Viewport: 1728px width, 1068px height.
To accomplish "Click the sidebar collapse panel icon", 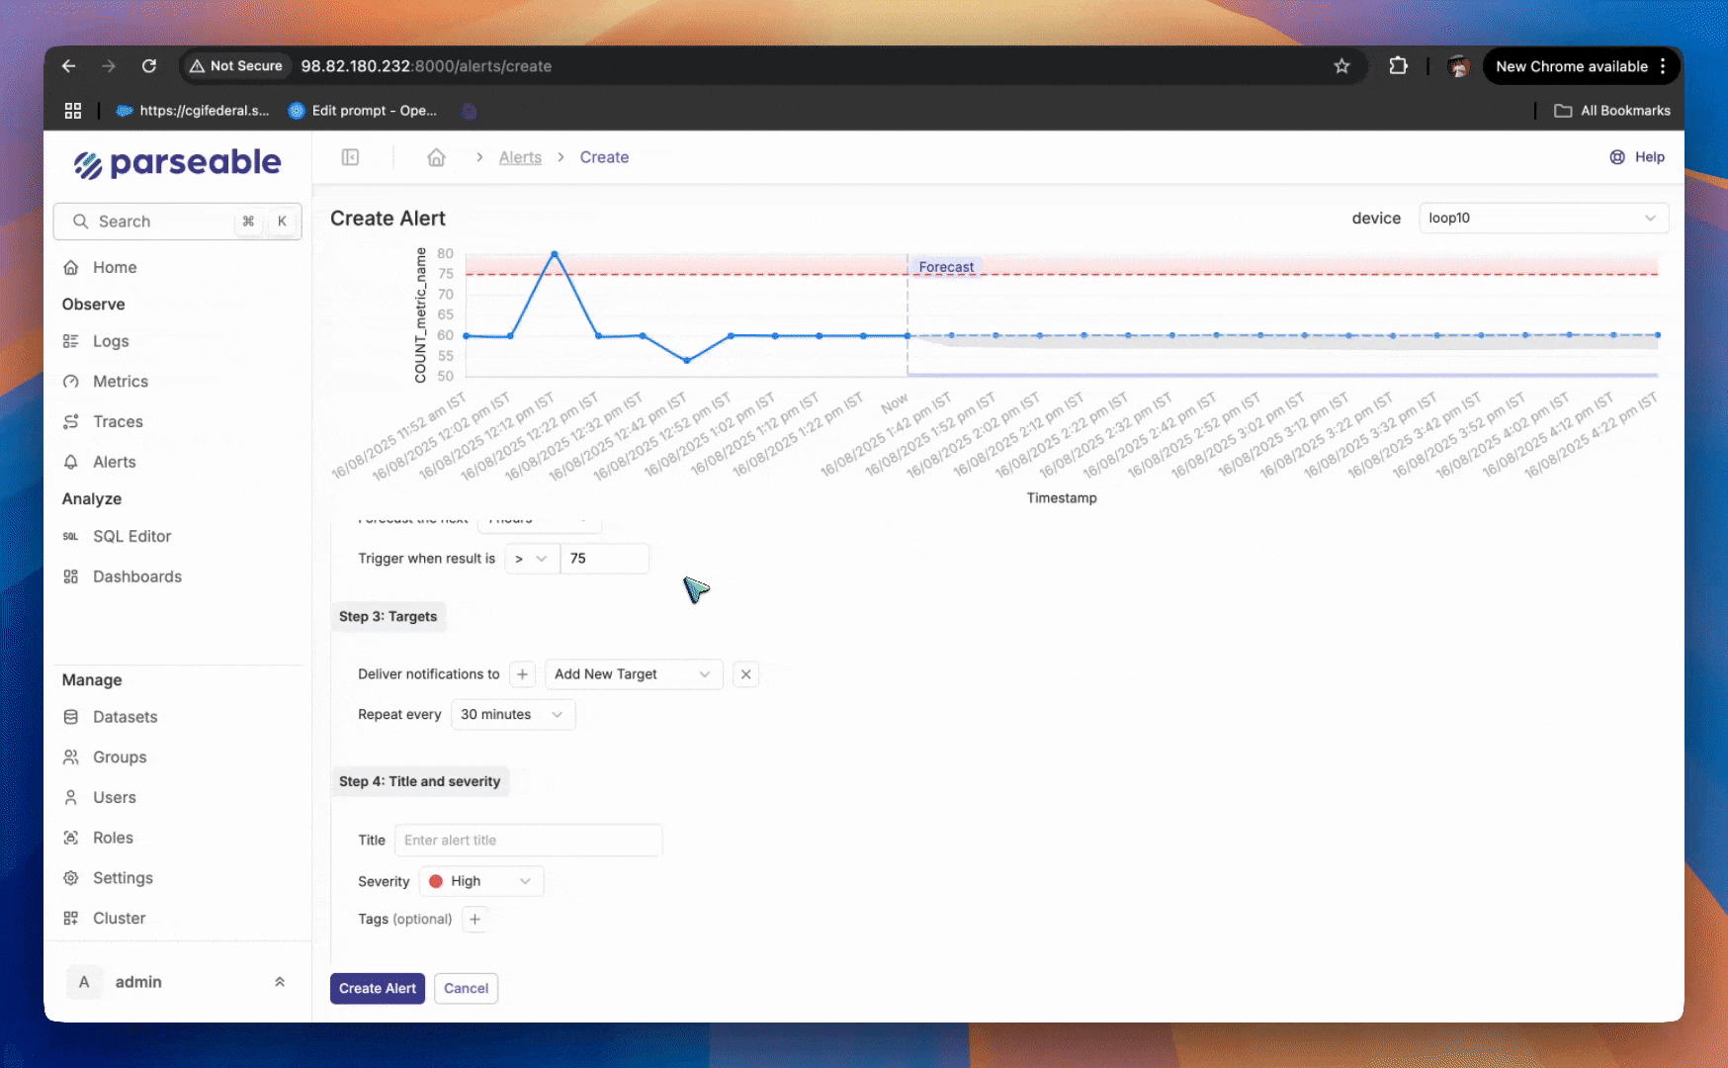I will (x=350, y=157).
